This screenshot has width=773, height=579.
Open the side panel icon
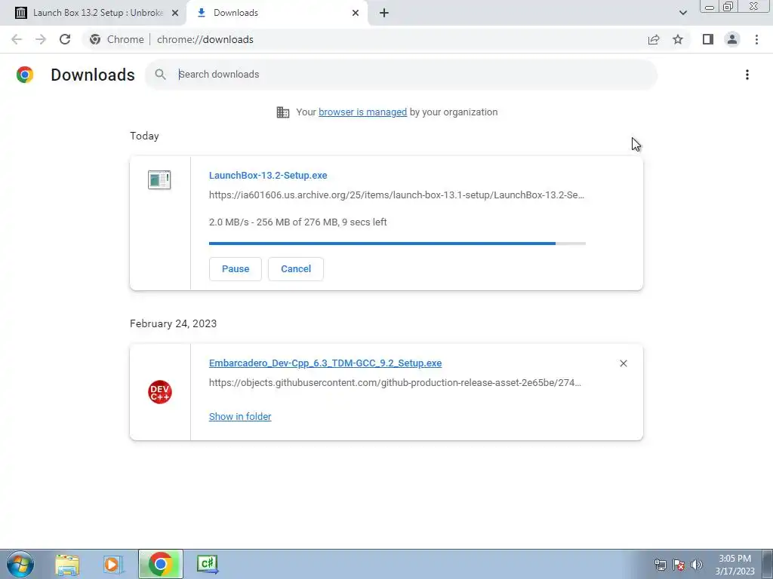[x=708, y=39]
